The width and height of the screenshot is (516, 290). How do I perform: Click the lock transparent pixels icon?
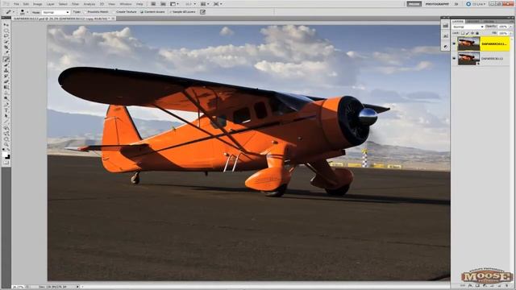click(462, 33)
